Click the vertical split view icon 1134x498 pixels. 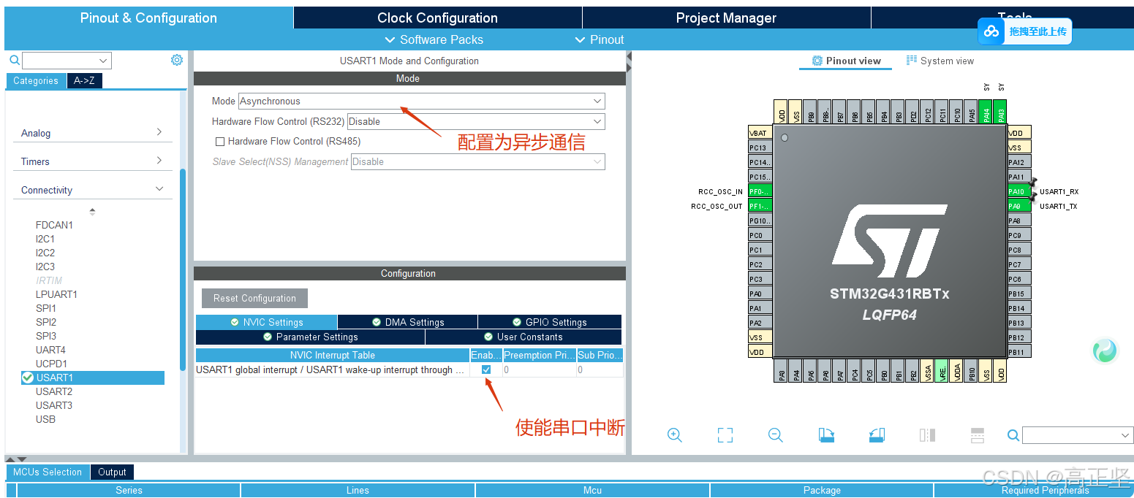pyautogui.click(x=927, y=435)
